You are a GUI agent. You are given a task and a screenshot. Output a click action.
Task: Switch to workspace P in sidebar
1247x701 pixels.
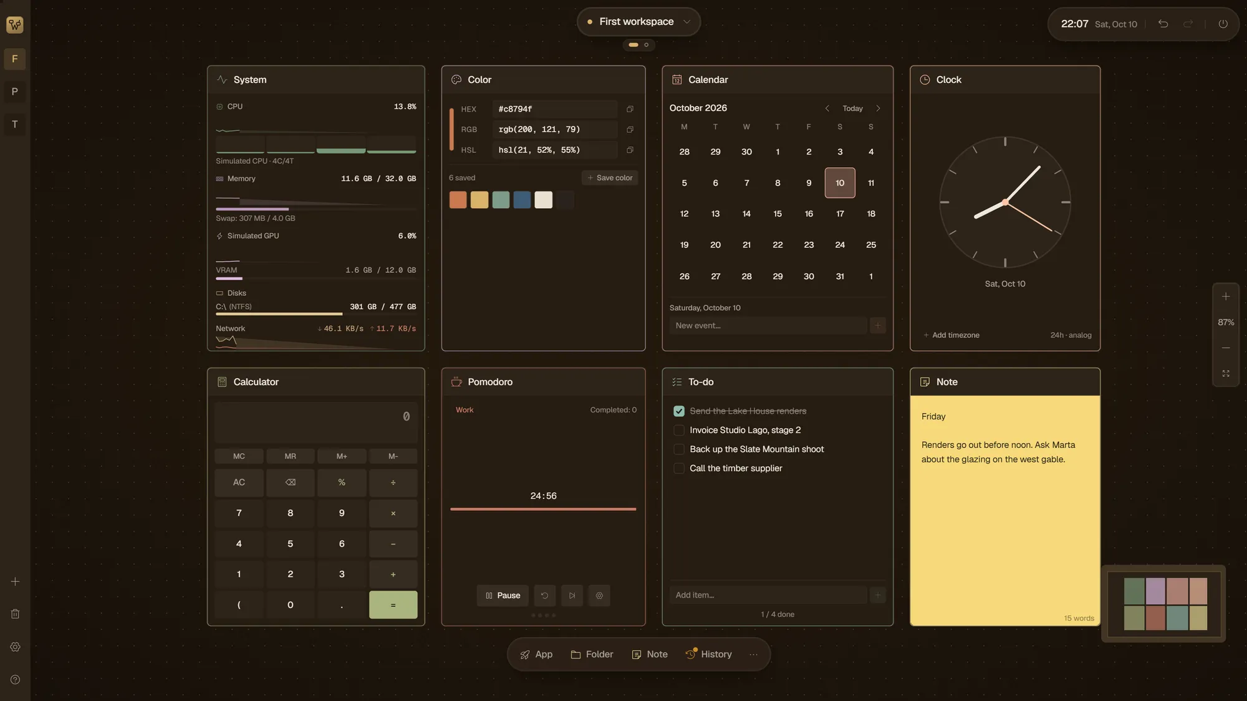[x=15, y=92]
